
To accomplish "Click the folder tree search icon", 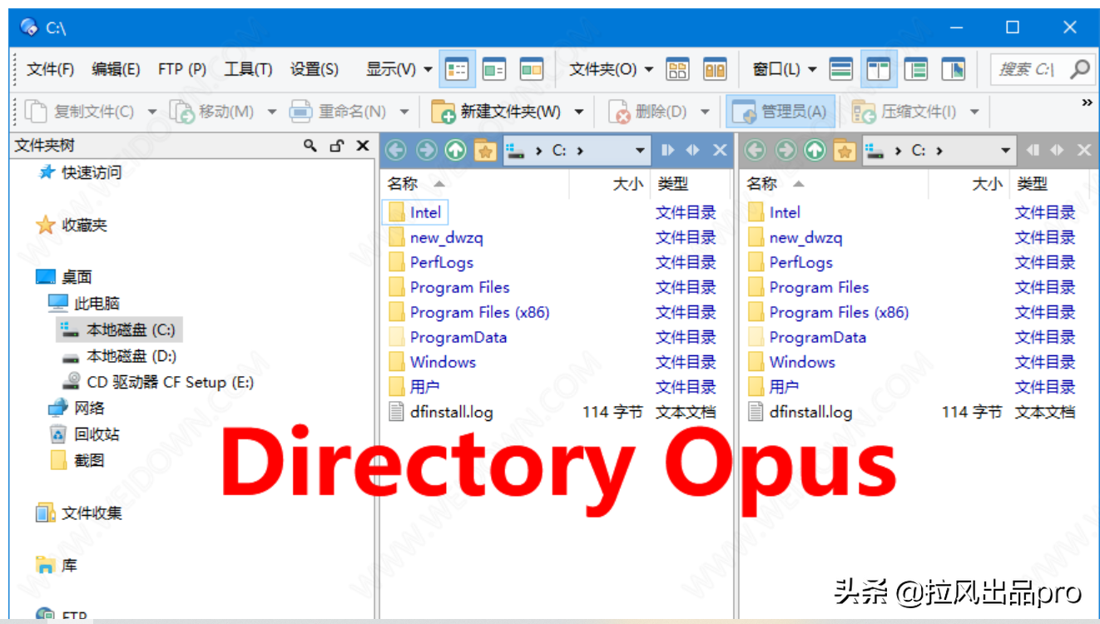I will click(x=310, y=146).
